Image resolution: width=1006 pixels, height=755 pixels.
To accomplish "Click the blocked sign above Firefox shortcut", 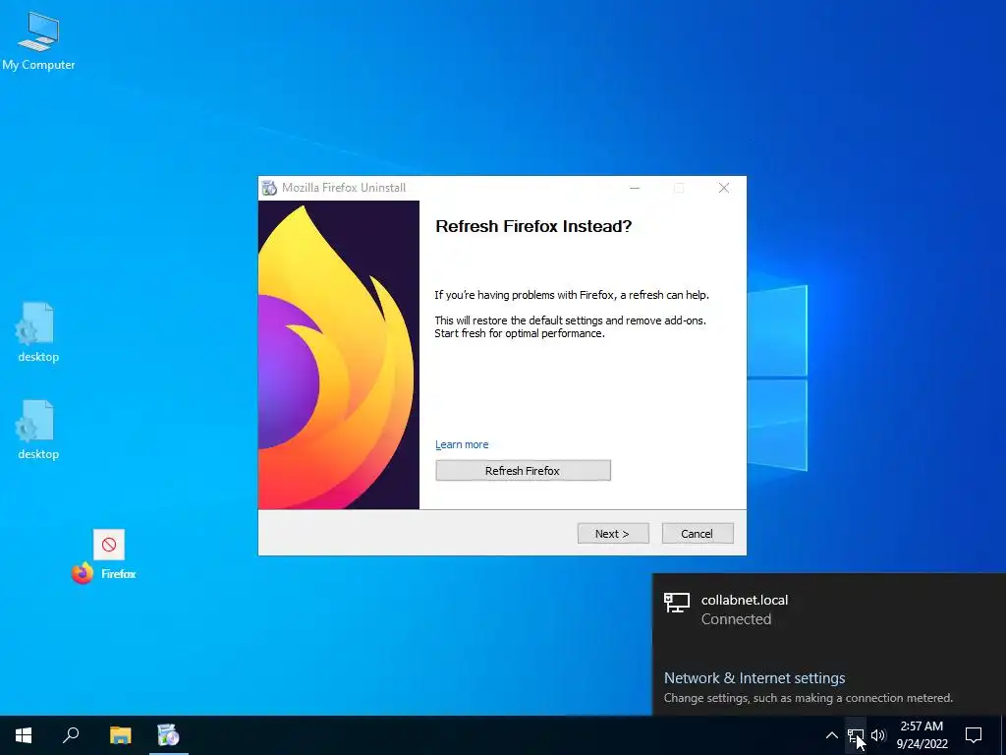I will coord(109,545).
